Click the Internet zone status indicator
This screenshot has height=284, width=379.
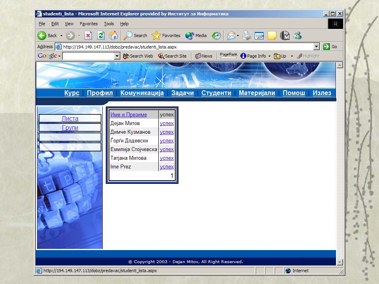(x=297, y=271)
